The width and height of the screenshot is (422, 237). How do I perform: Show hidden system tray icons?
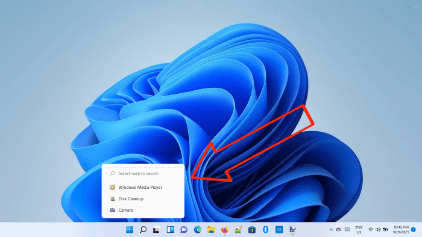tap(331, 230)
